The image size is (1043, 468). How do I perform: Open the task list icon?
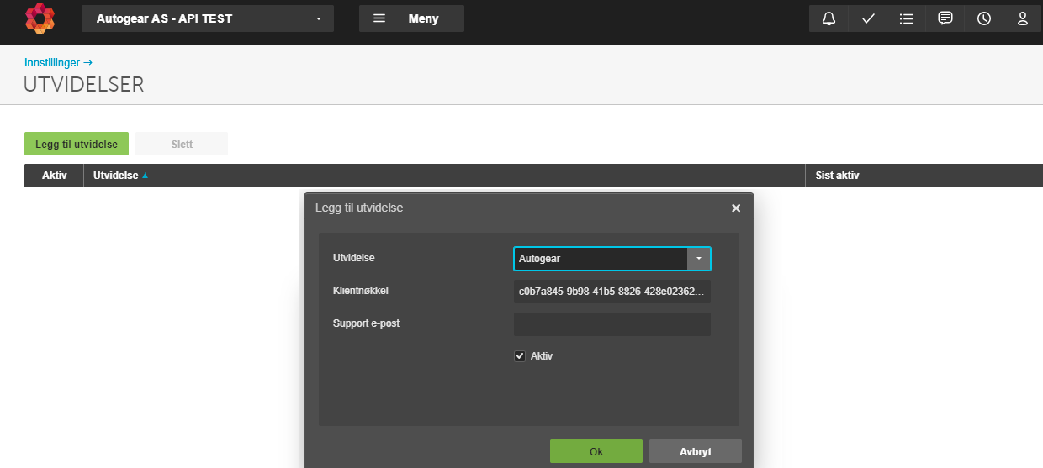point(906,18)
